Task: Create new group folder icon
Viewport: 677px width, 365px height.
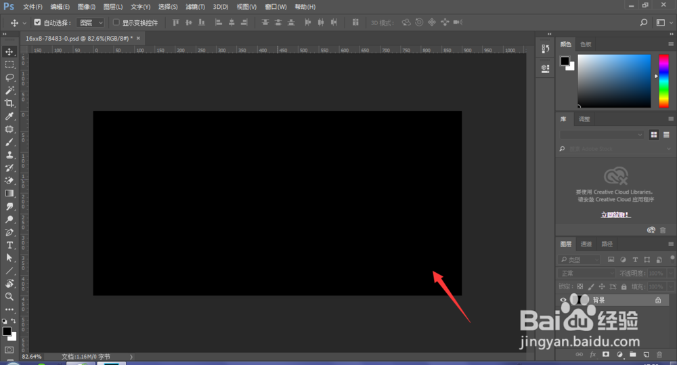Action: pyautogui.click(x=632, y=354)
